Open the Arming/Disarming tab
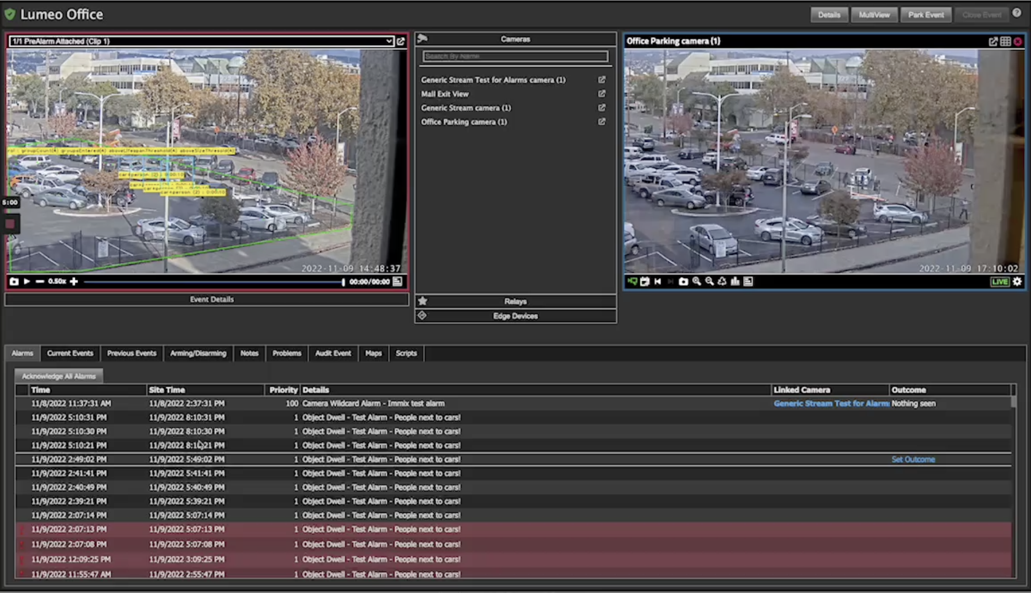 [x=198, y=353]
